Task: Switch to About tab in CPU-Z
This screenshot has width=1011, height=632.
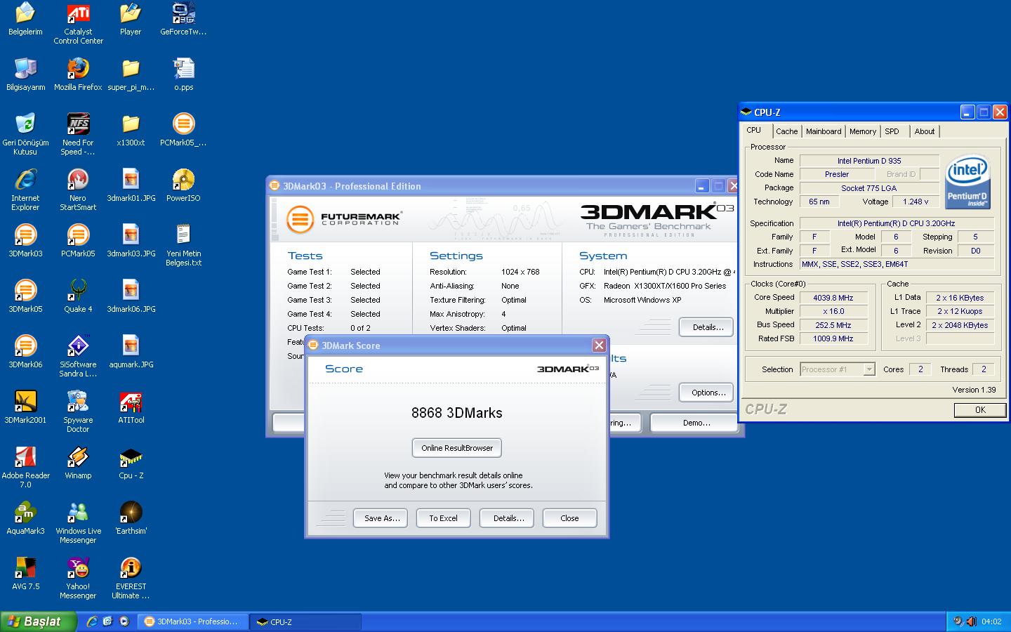Action: (924, 131)
